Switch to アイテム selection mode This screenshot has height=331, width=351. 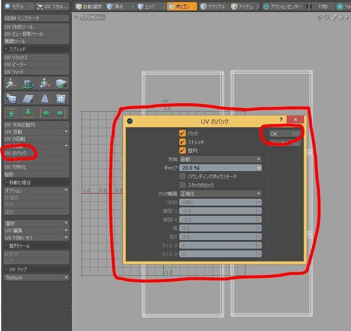[244, 7]
